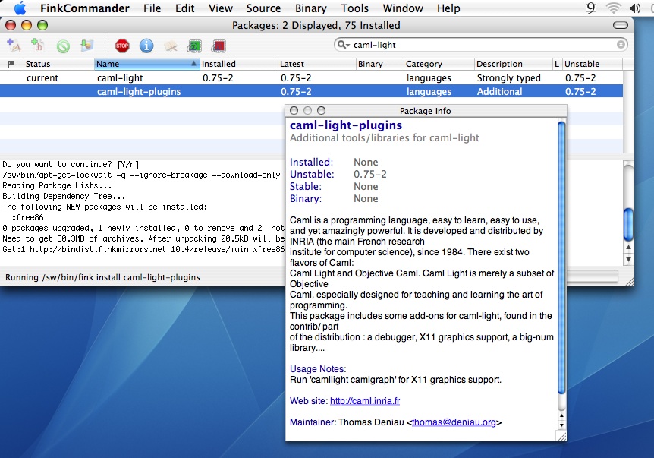Open the Window menu

tap(403, 8)
